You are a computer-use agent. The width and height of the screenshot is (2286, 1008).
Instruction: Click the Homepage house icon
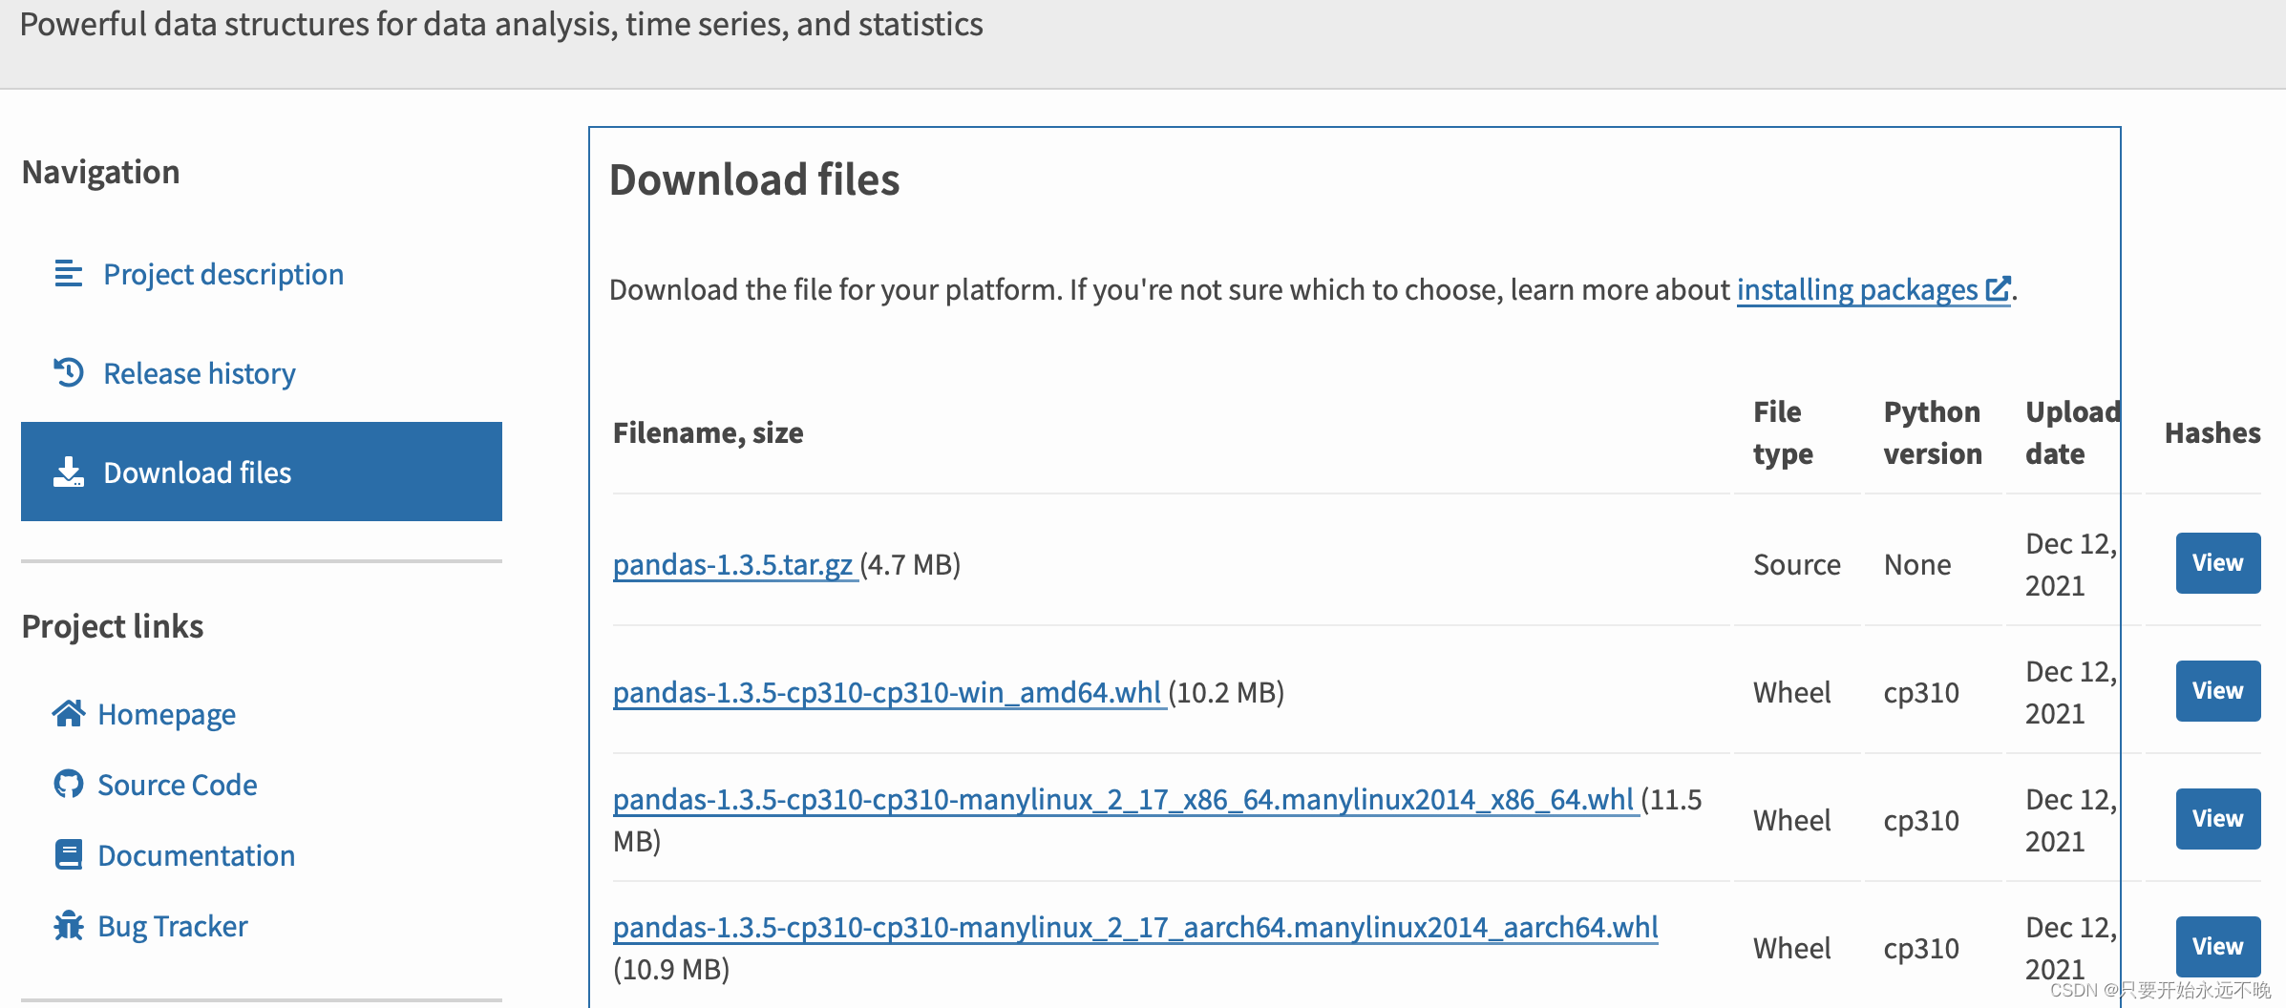[x=68, y=713]
